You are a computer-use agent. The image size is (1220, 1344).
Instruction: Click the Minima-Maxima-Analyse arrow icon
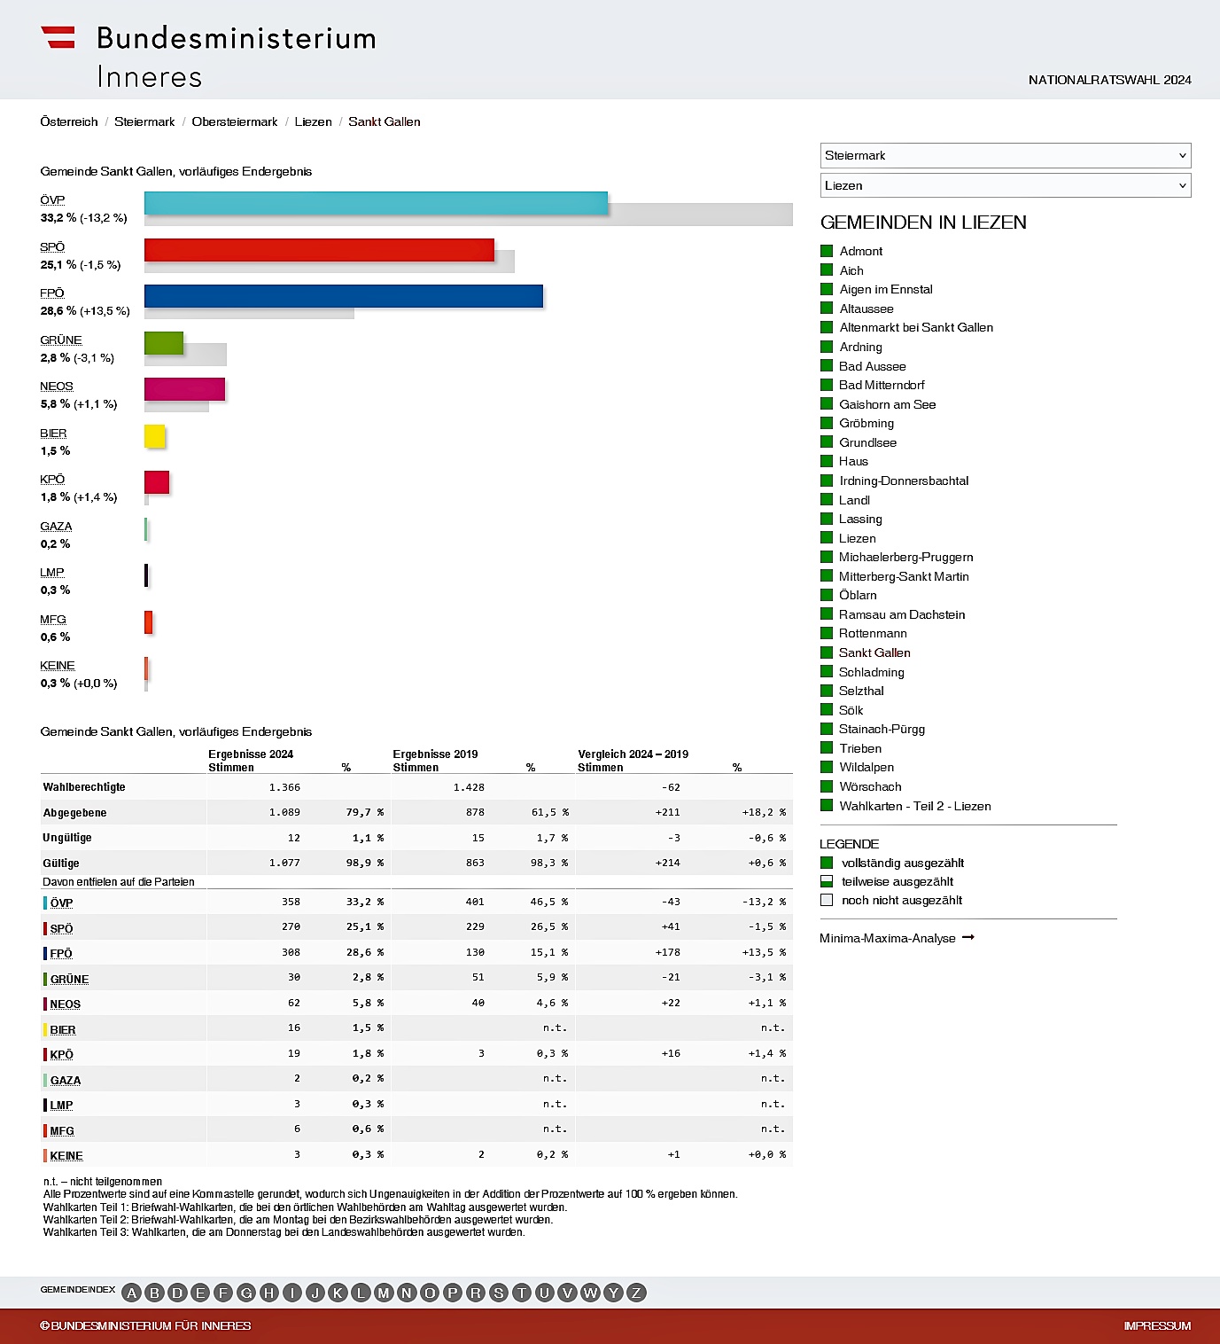click(968, 937)
